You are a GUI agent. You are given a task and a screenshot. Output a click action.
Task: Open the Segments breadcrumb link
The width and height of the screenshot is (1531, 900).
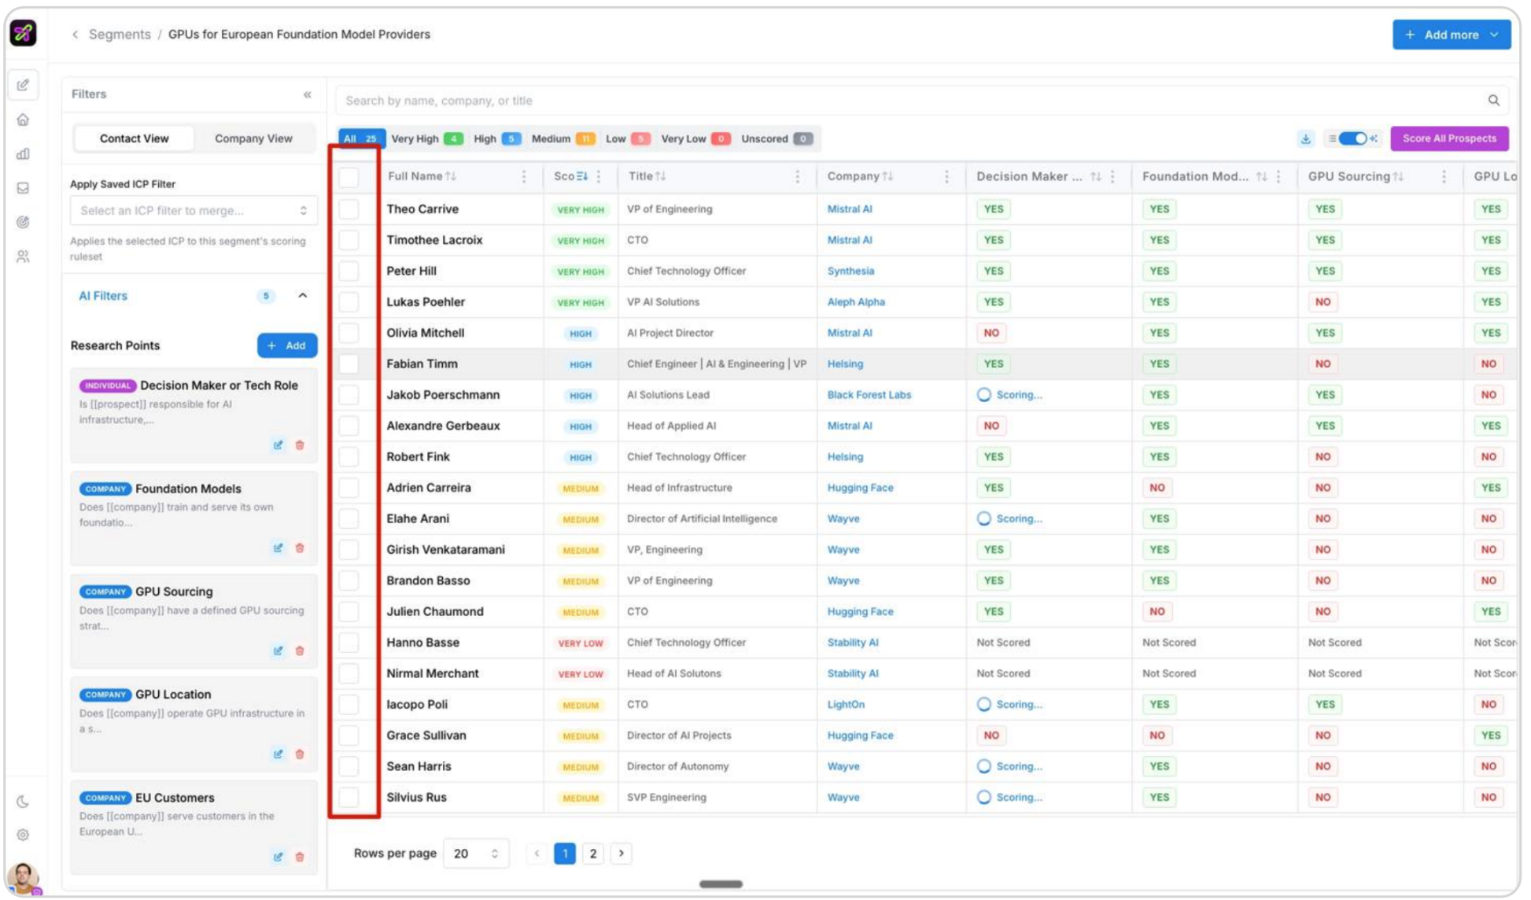(120, 35)
